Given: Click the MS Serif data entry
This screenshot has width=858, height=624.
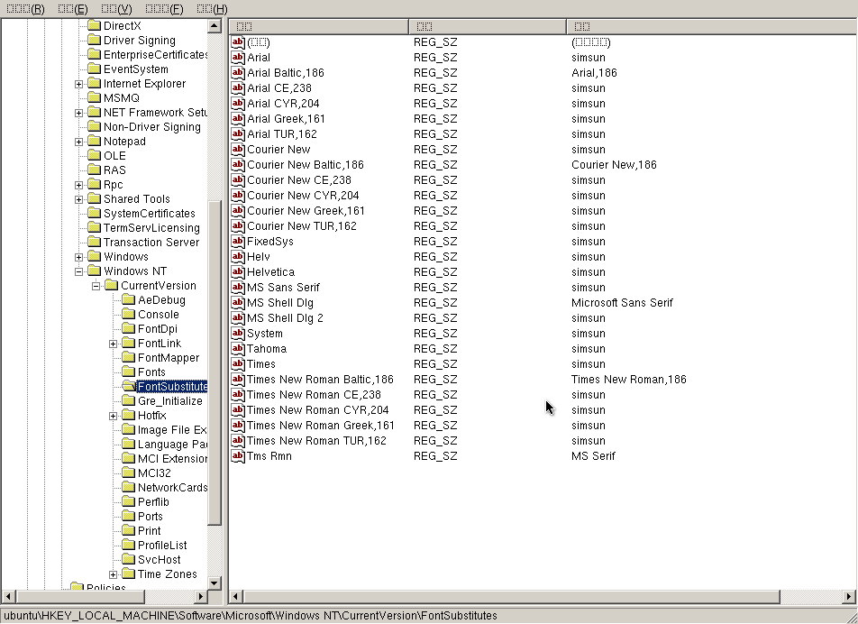Looking at the screenshot, I should point(593,456).
